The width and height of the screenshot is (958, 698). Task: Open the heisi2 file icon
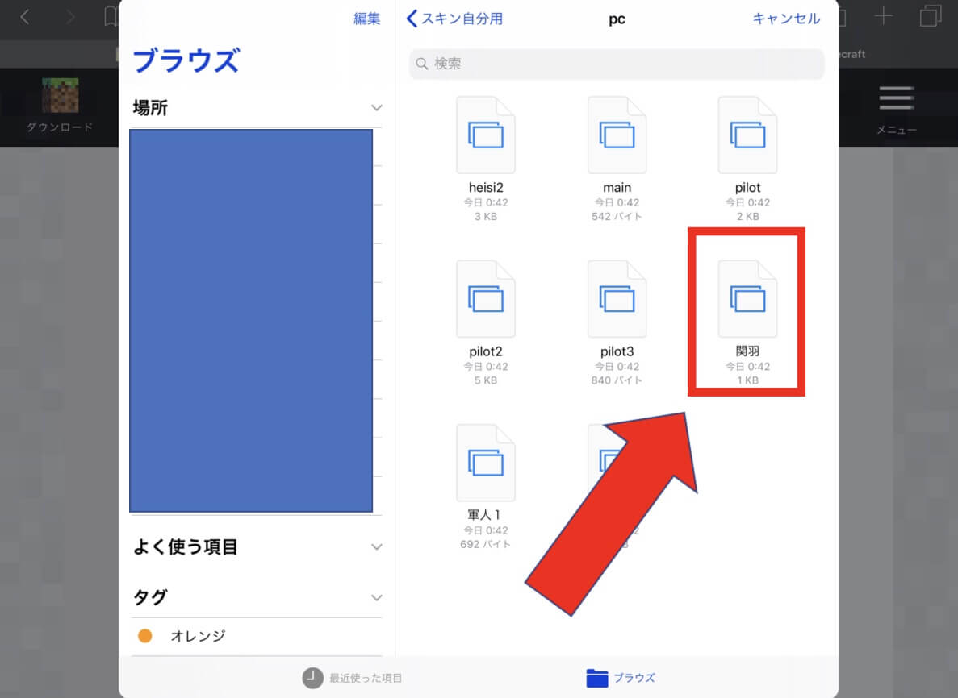[x=485, y=135]
